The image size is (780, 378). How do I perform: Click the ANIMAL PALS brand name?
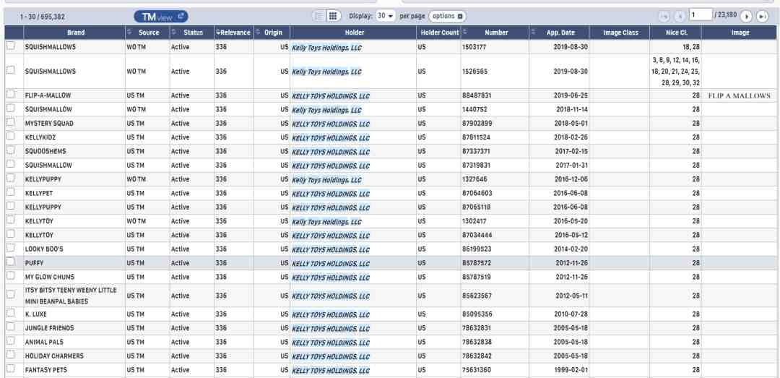[x=44, y=342]
